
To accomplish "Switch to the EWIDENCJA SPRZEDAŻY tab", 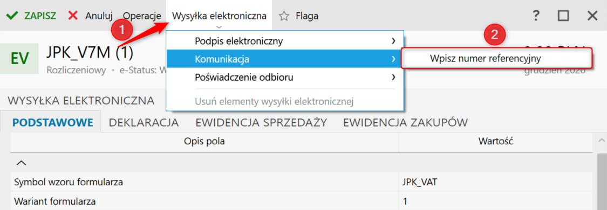I will [261, 122].
